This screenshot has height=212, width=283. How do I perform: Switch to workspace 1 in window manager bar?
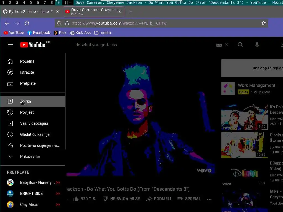click(3, 2)
